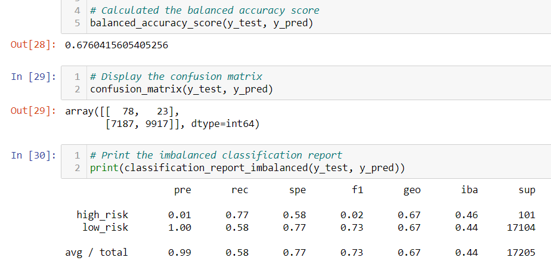Select avg / total support value 17205
The height and width of the screenshot is (276, 551).
[521, 253]
